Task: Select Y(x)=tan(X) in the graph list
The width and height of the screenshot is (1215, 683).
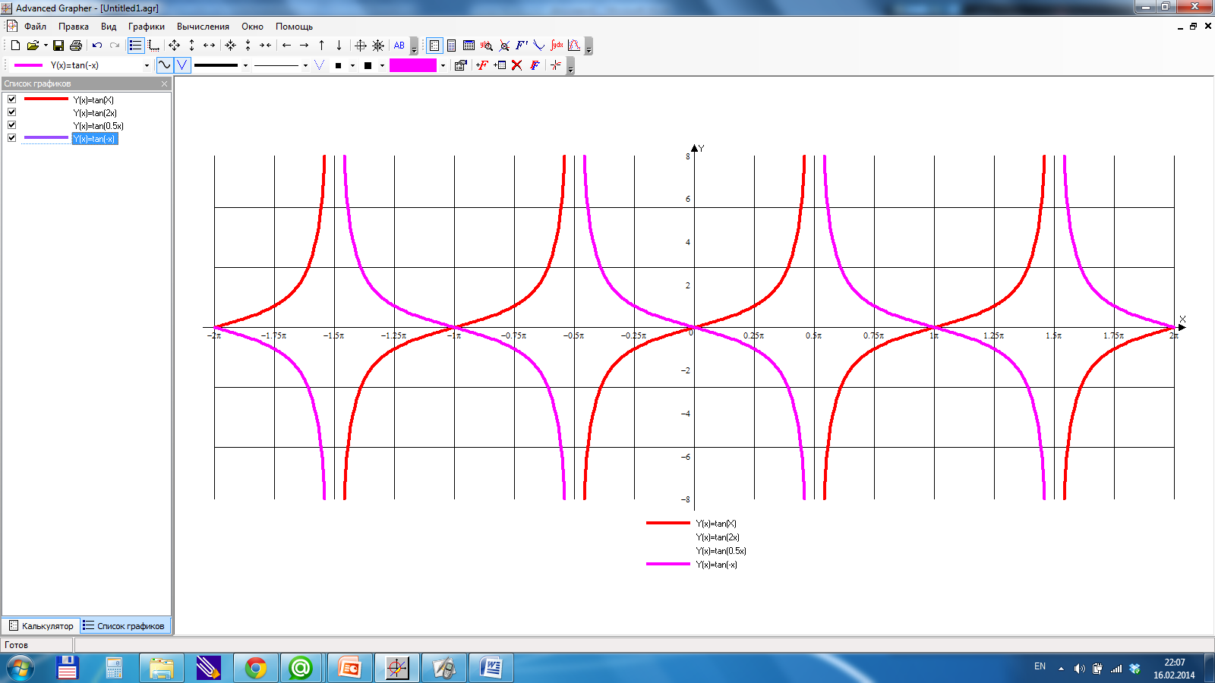Action: (93, 100)
